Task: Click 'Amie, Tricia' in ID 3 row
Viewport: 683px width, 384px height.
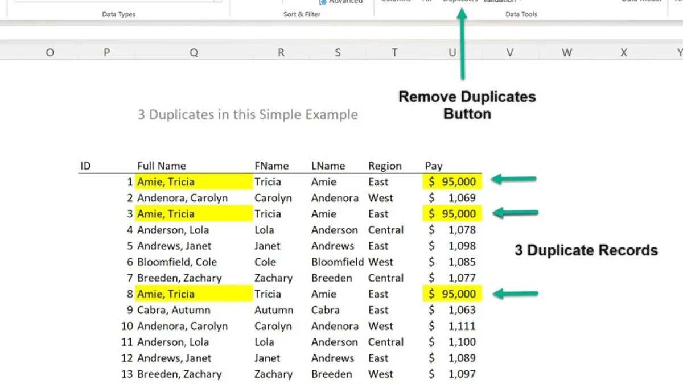Action: coord(194,214)
